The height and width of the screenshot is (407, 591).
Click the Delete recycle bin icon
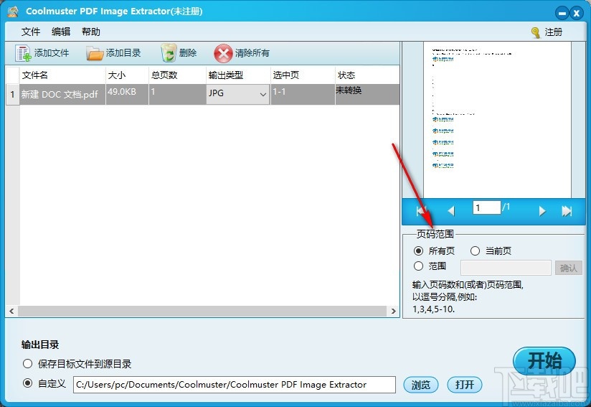[x=169, y=53]
